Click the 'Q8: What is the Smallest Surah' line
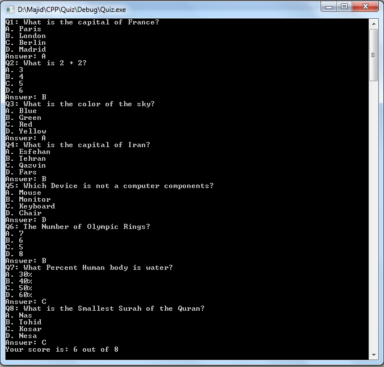Screen dimensions: 384x367 (x=105, y=308)
